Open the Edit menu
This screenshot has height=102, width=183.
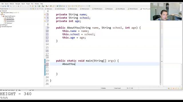(x=3, y=4)
